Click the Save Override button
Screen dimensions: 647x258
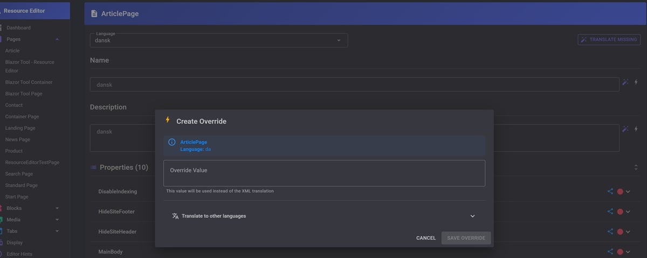466,238
